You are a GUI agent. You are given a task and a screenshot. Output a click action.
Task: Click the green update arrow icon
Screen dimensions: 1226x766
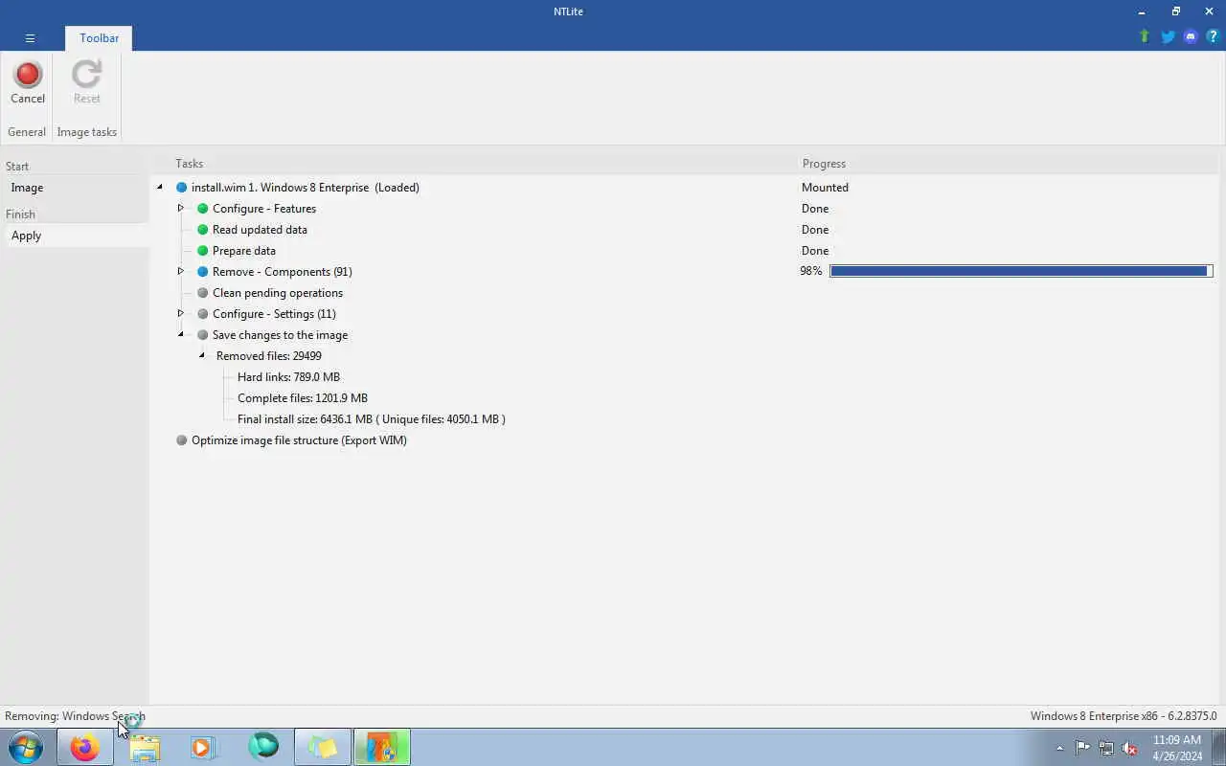coord(1144,36)
